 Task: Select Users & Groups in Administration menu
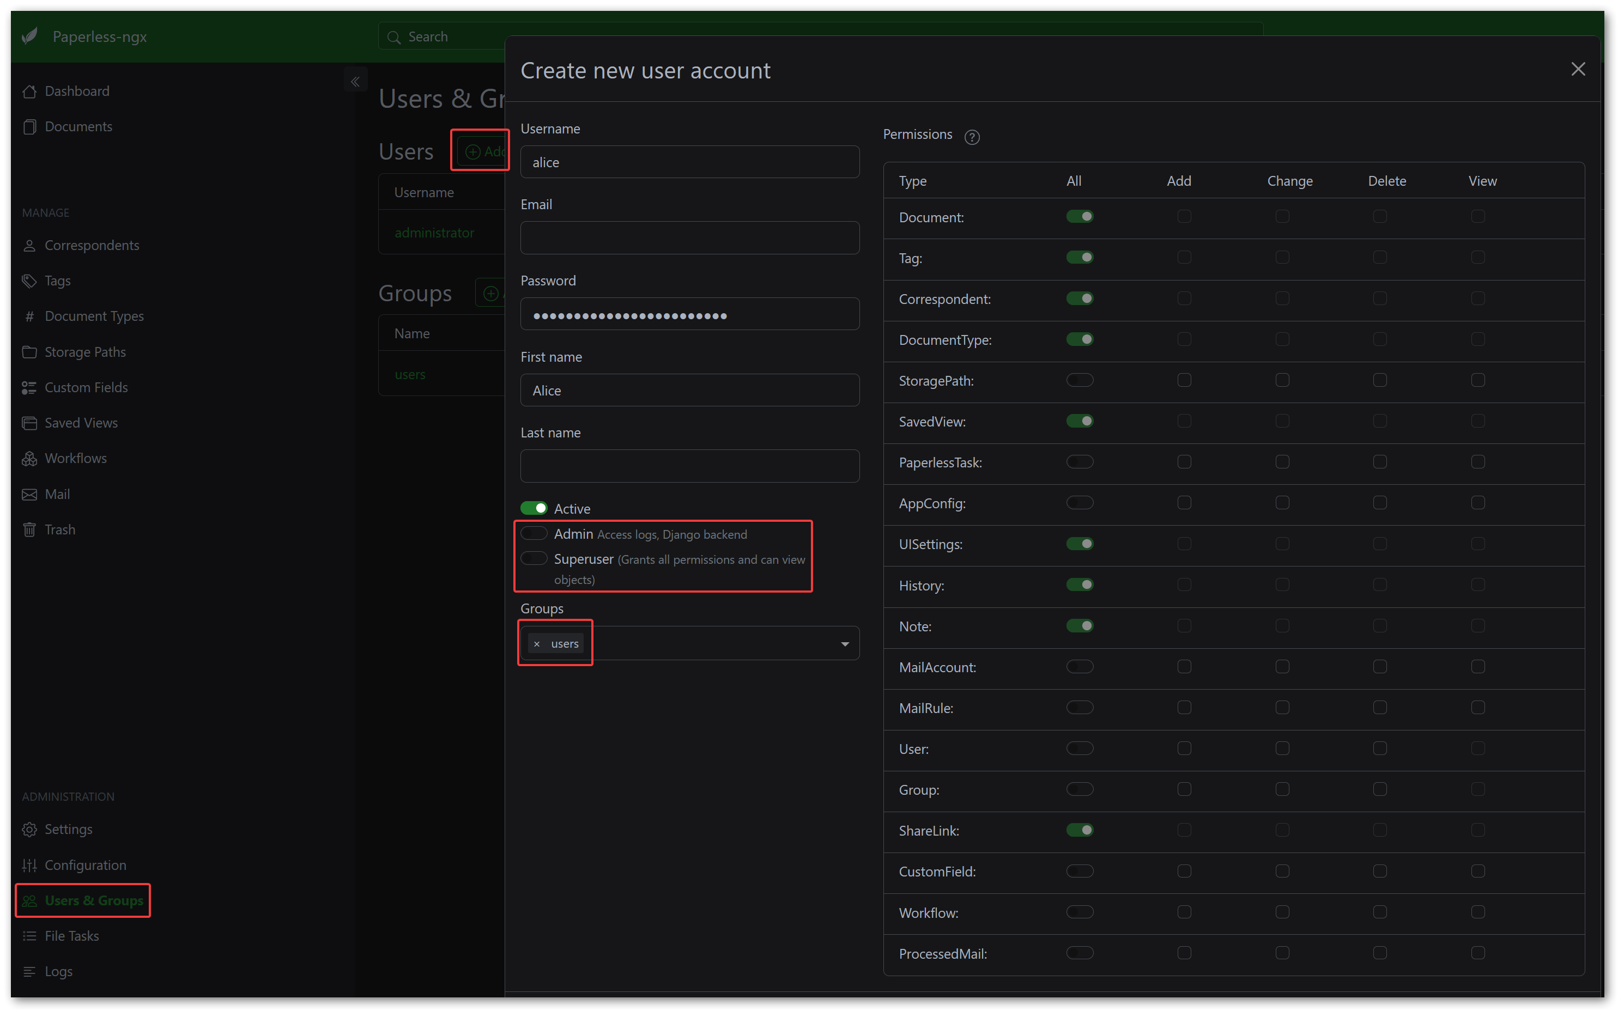coord(83,900)
